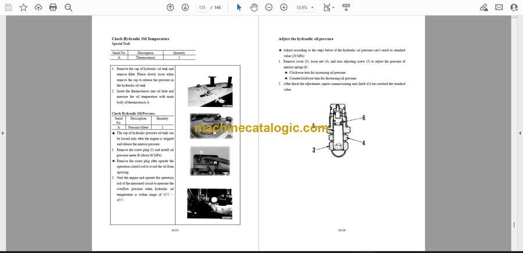523x253 pixels.
Task: Select the scrolling mode keyboard icon
Action: click(x=346, y=8)
